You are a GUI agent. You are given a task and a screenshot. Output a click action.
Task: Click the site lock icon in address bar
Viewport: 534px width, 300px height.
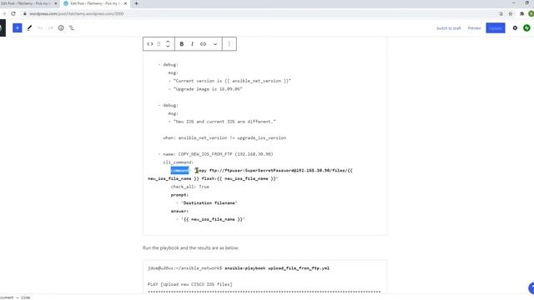[24, 13]
